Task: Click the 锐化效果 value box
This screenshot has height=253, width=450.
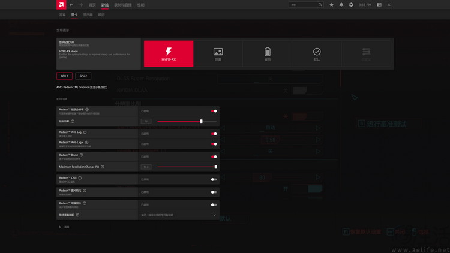Action: [146, 121]
